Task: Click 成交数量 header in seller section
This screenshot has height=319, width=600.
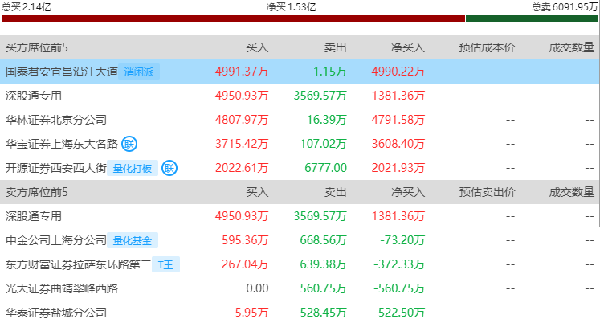Action: pos(572,192)
